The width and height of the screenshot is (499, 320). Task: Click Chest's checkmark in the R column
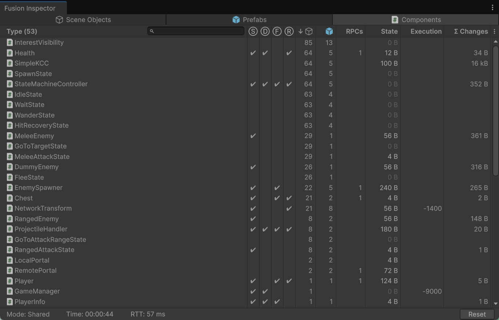289,198
